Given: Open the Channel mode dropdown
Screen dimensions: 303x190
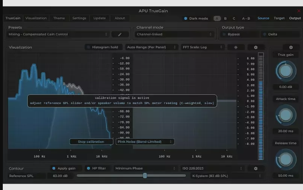Looking at the screenshot, I should (x=174, y=34).
